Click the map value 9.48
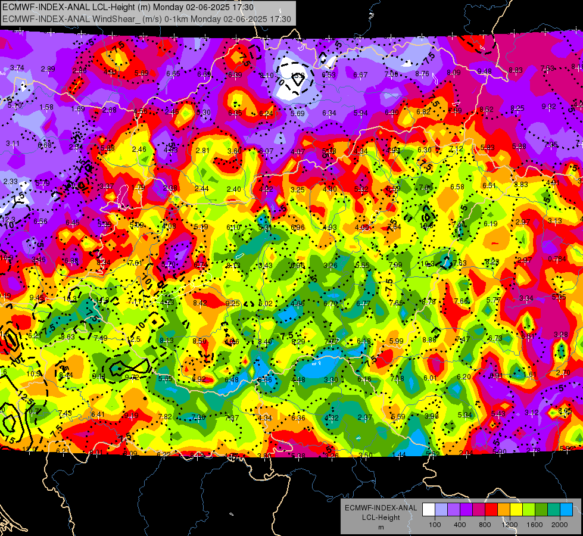 coord(485,71)
